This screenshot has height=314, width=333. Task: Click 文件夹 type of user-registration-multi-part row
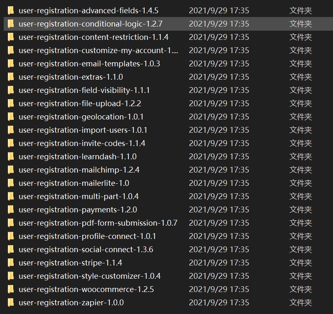[x=301, y=196]
